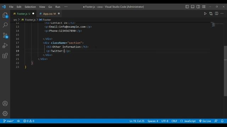Toggle the primary side bar
This screenshot has width=227, height=127.
(x=187, y=7)
